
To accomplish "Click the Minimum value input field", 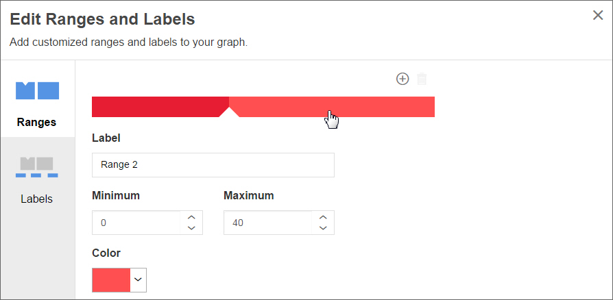I will [136, 223].
